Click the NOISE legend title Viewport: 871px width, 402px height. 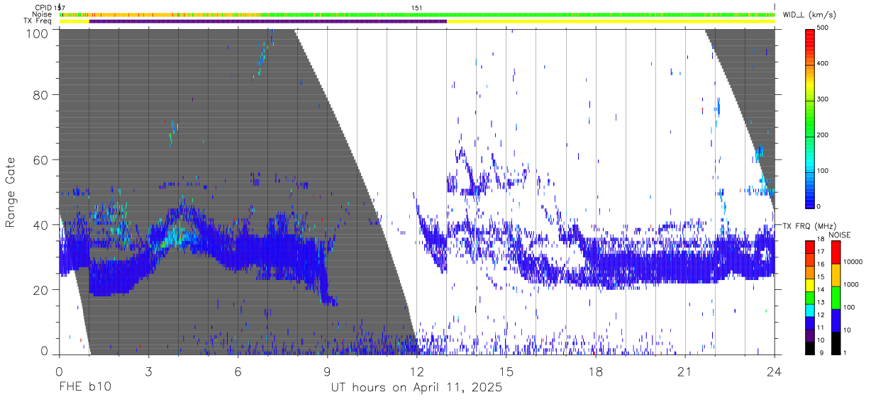839,235
